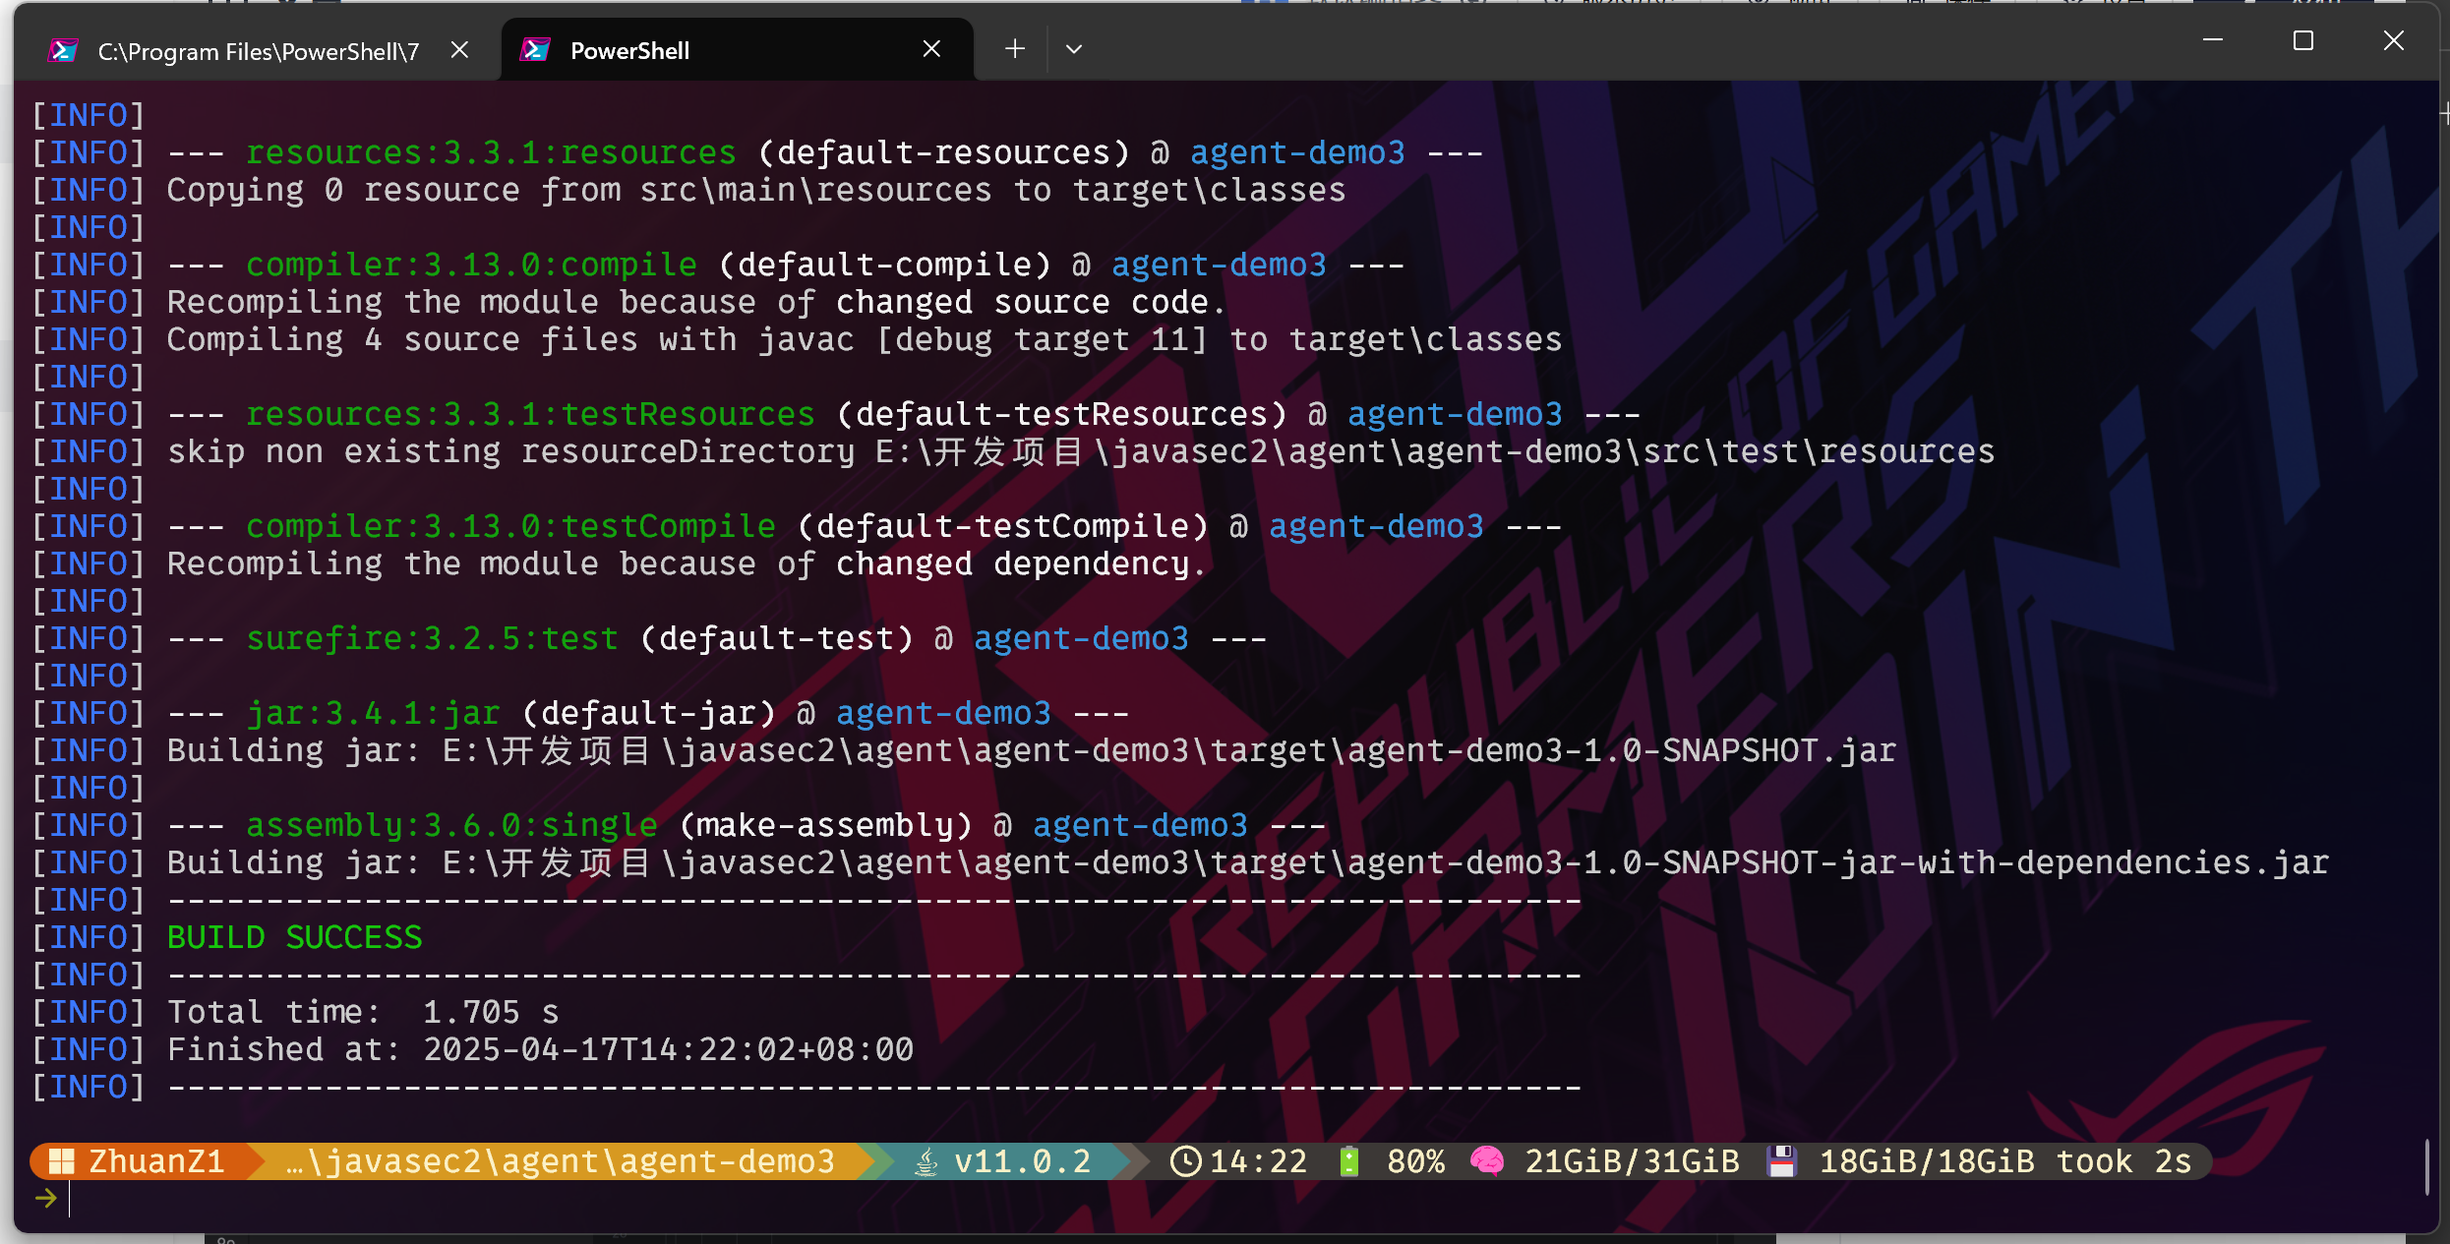Close the active PowerShell tab
The height and width of the screenshot is (1244, 2450).
[x=931, y=49]
